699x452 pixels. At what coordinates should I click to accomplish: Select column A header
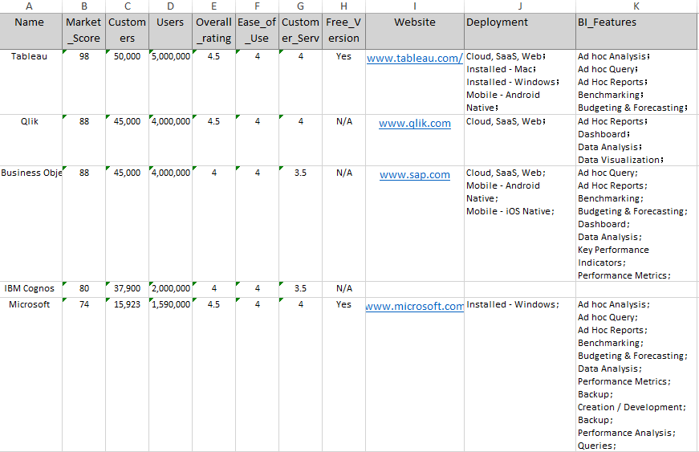point(30,6)
